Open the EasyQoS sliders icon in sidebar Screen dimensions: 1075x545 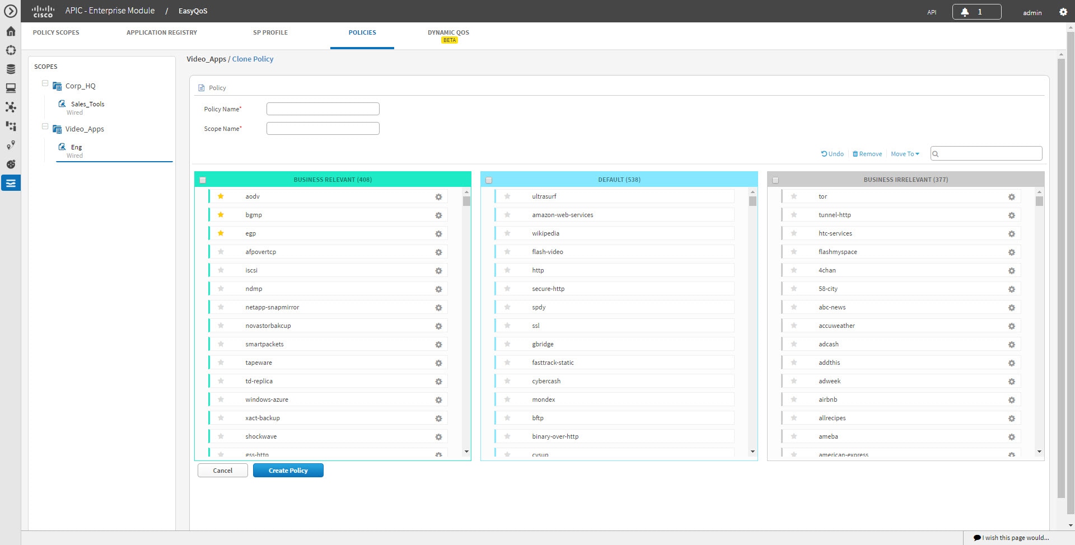(11, 183)
